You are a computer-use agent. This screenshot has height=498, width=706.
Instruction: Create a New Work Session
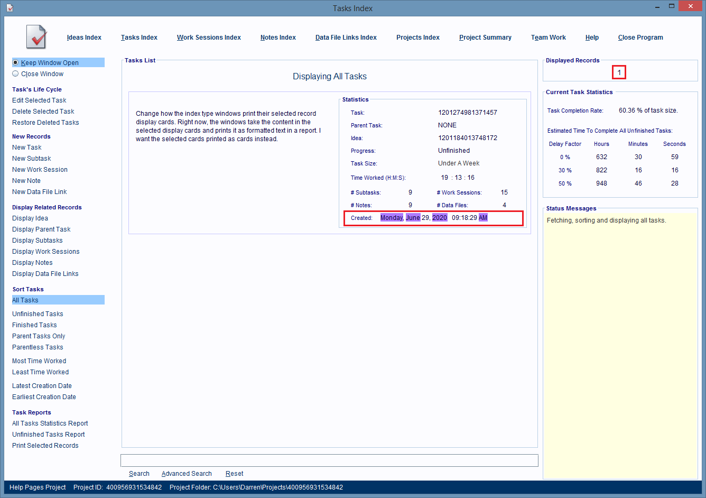pyautogui.click(x=40, y=170)
